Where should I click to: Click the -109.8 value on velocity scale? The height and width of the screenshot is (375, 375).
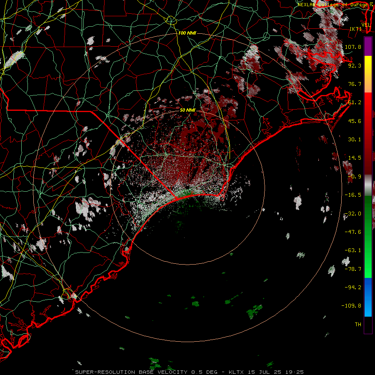351,306
